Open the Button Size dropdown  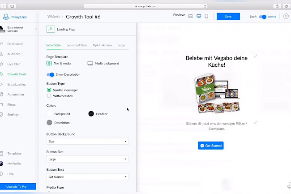pyautogui.click(x=87, y=159)
